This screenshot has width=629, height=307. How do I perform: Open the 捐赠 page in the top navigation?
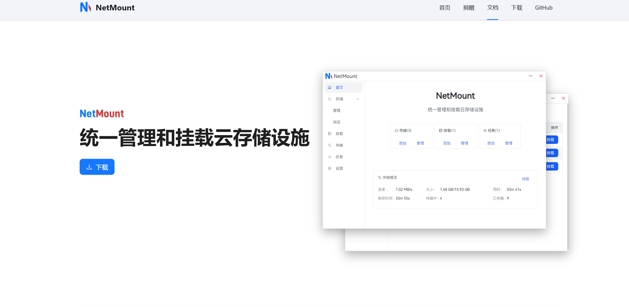pos(468,8)
